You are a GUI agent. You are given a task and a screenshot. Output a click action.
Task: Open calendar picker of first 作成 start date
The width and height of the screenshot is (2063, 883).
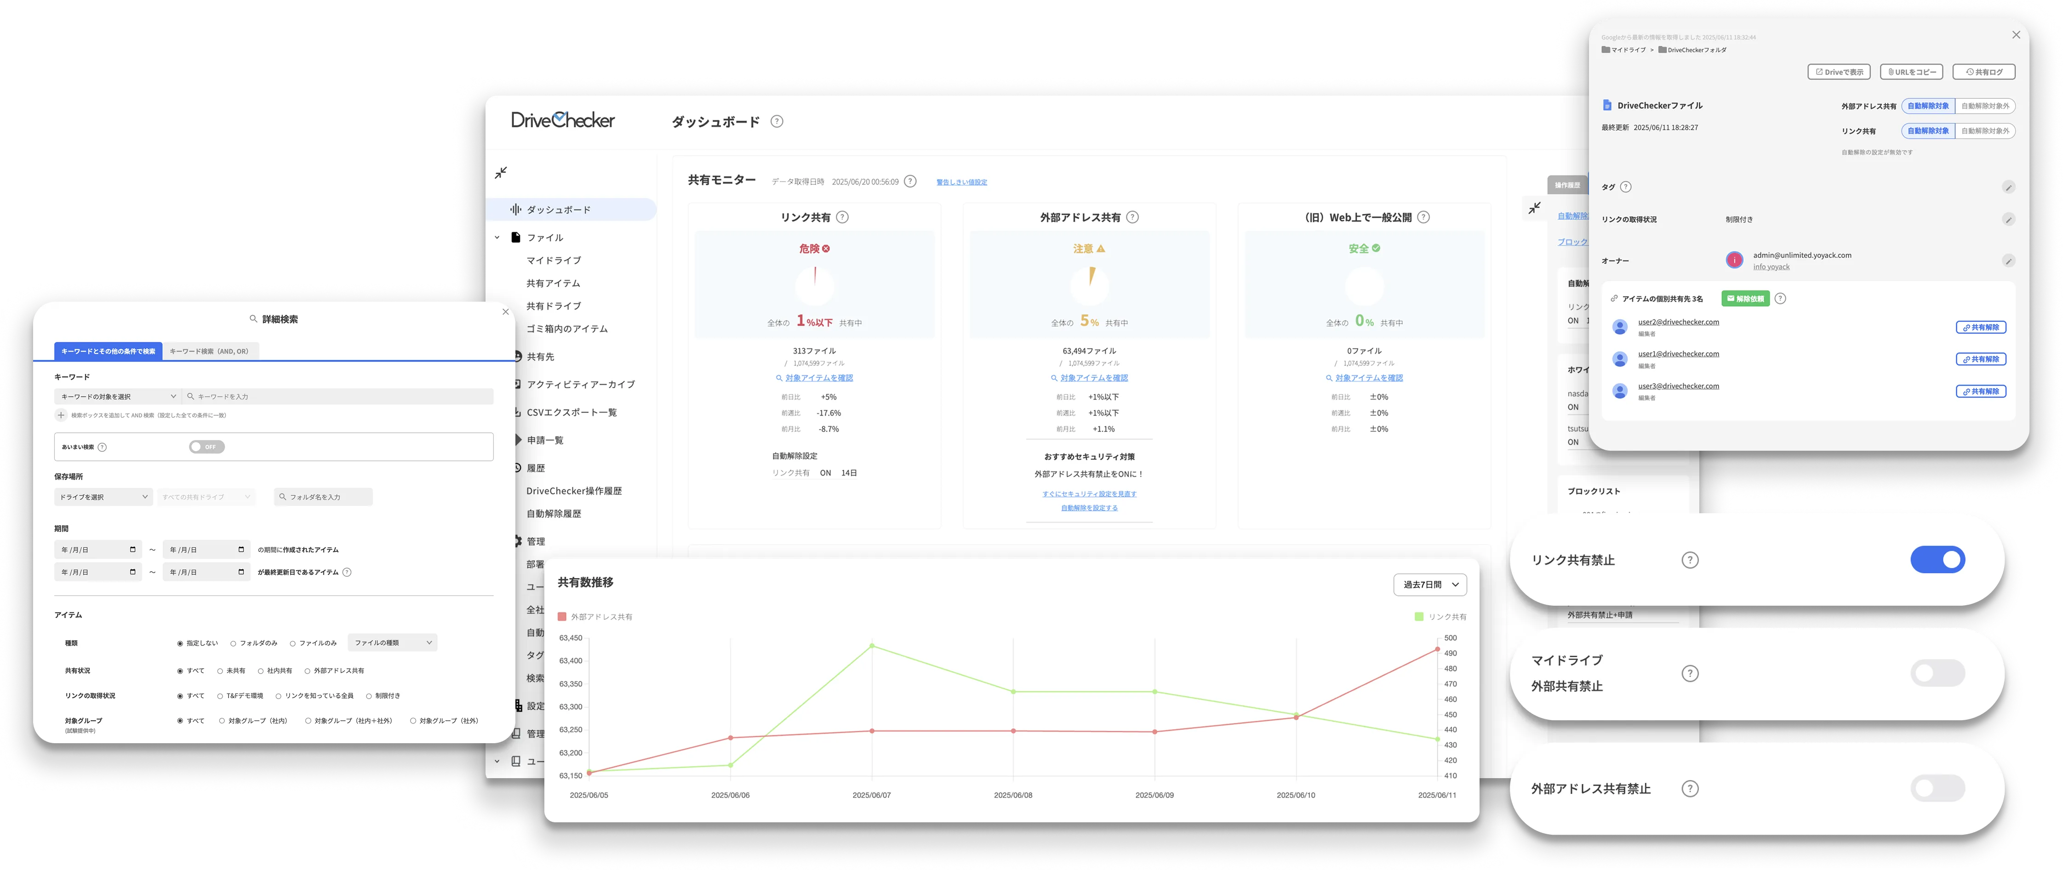(x=133, y=550)
